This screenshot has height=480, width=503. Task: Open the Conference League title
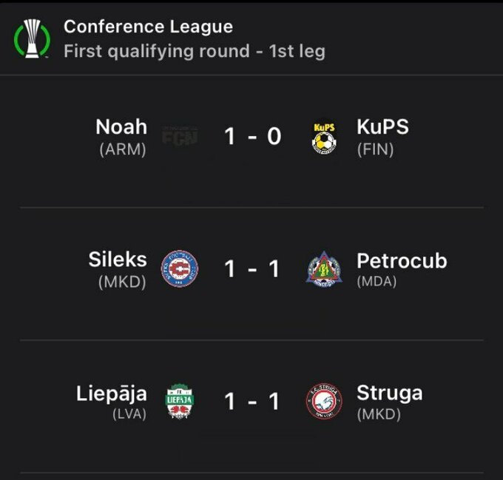148,27
